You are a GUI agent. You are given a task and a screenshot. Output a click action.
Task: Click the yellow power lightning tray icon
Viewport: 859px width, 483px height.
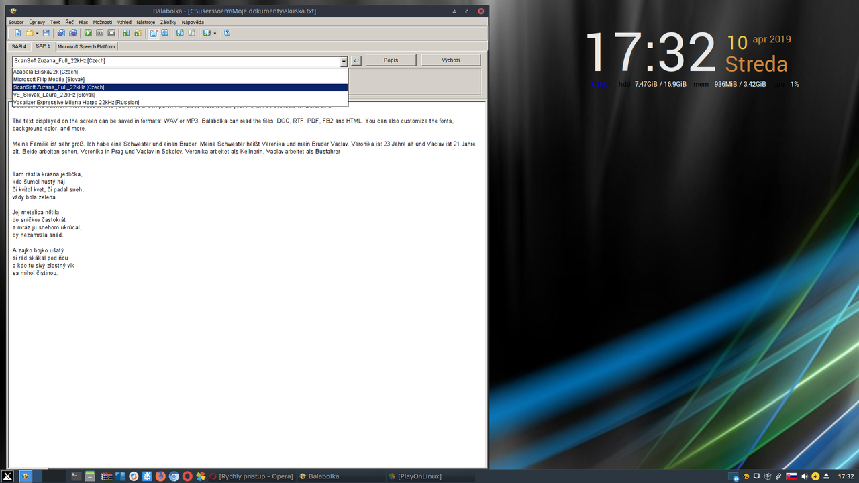point(815,476)
